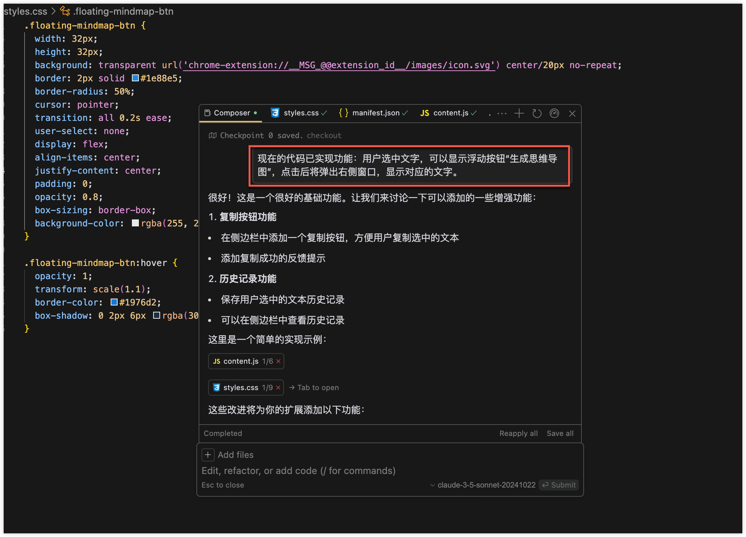The image size is (746, 537).
Task: Open color picker for #1e88e5 swatch
Action: coord(135,78)
